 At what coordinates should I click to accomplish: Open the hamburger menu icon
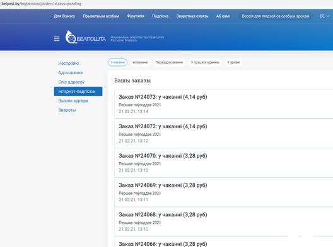point(57,39)
